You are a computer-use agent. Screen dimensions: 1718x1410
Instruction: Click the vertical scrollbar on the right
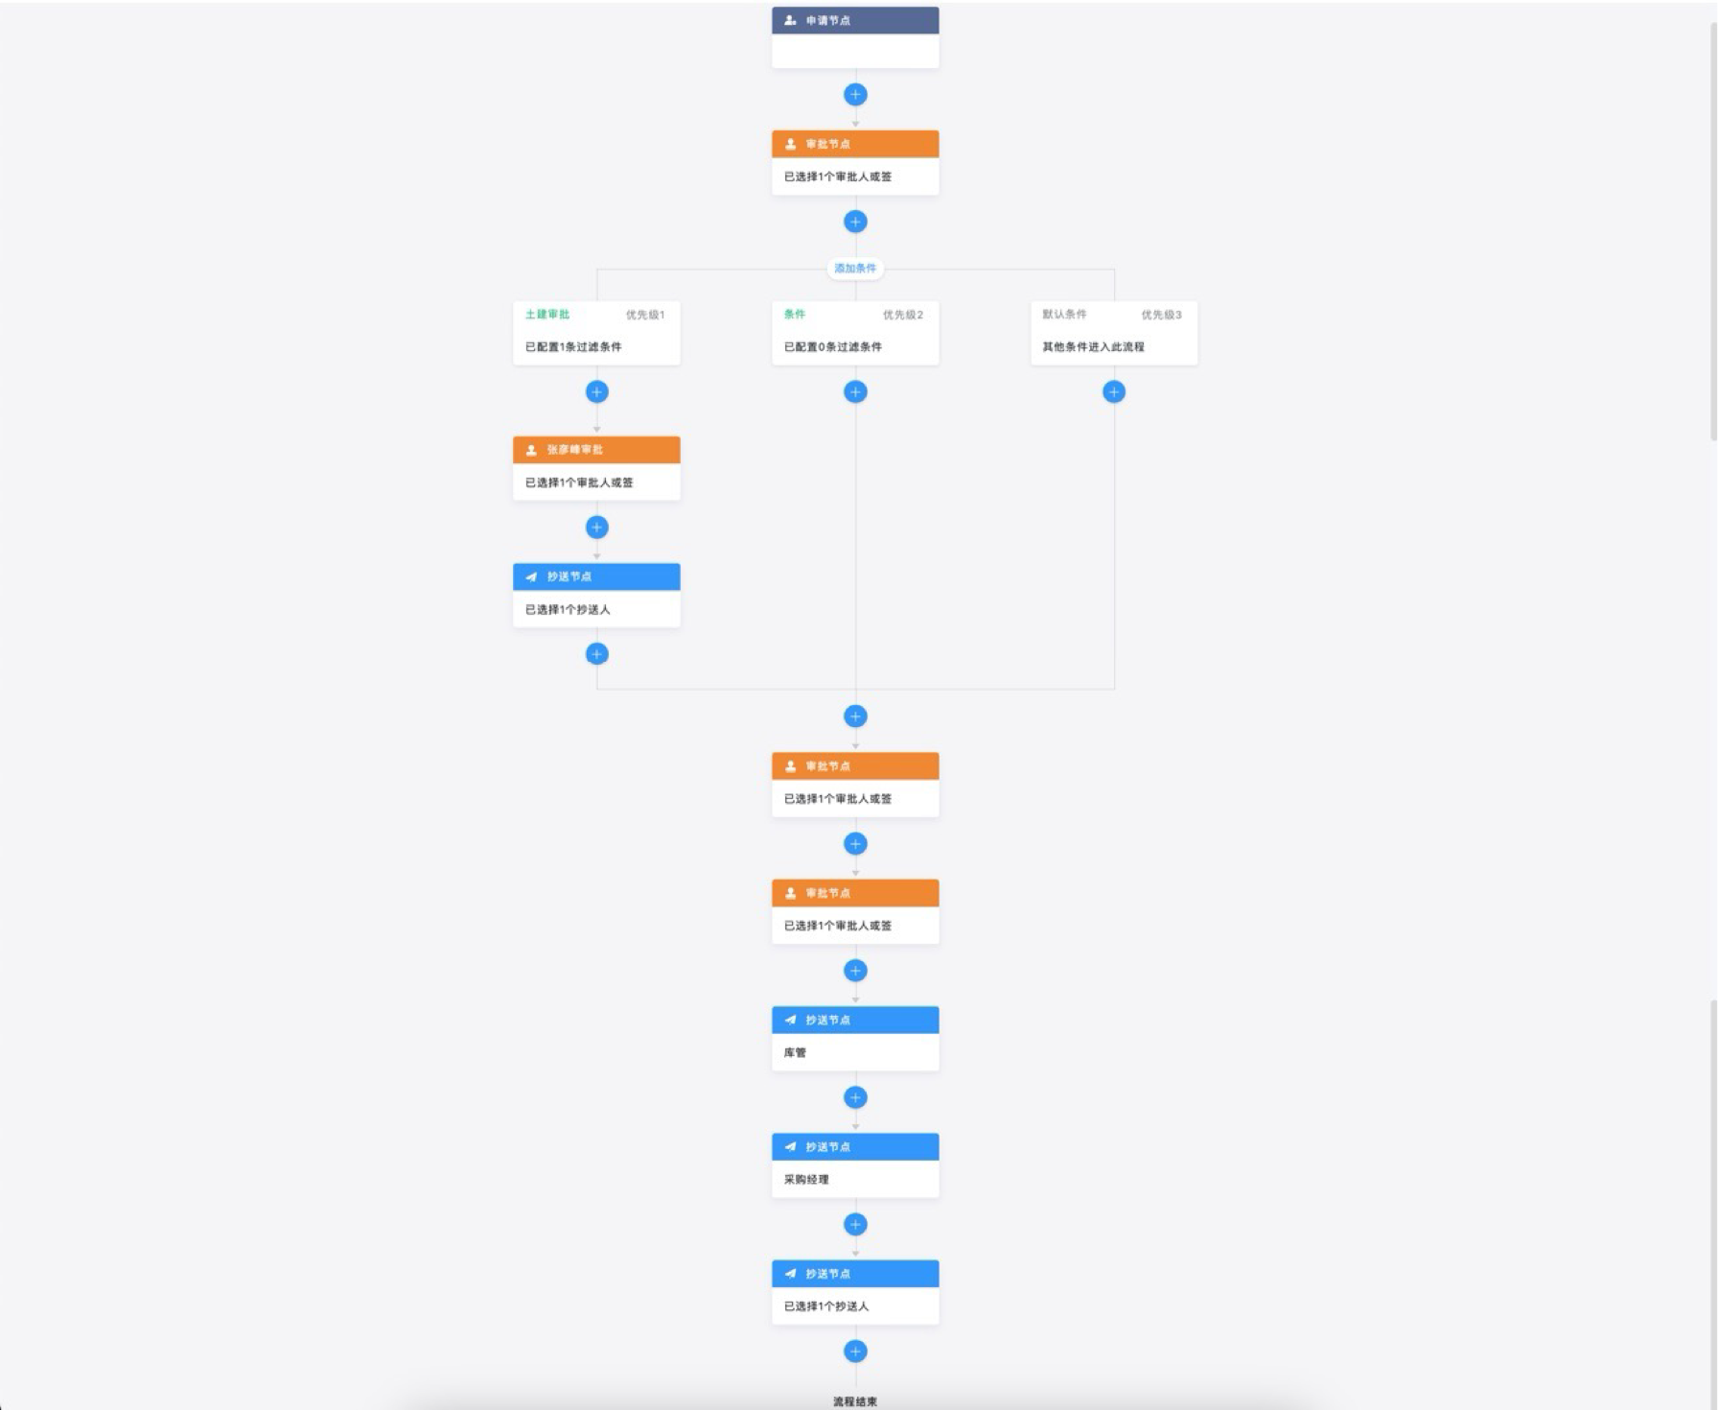pyautogui.click(x=1713, y=230)
